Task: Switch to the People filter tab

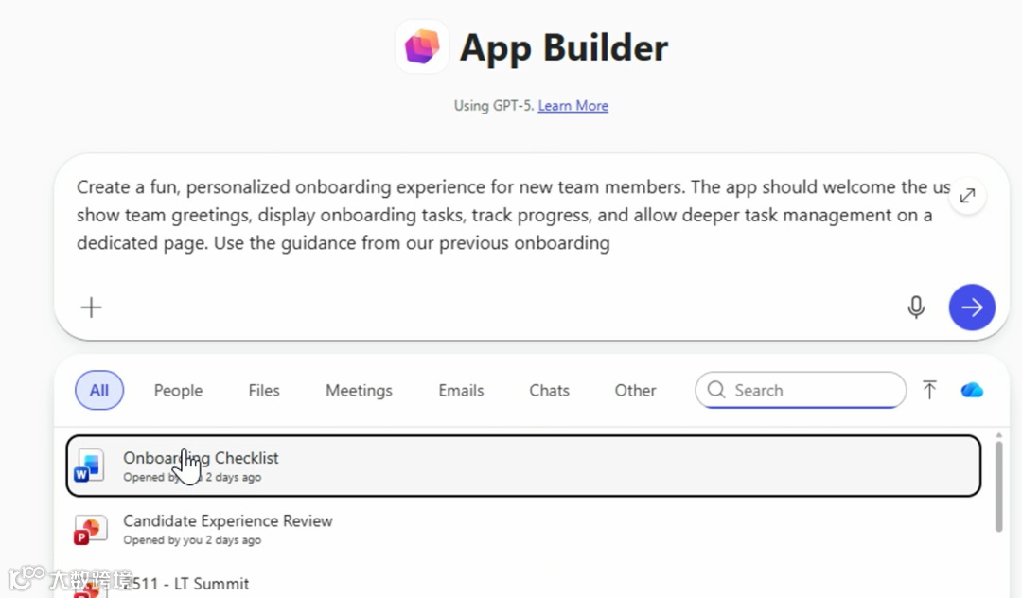Action: (x=178, y=390)
